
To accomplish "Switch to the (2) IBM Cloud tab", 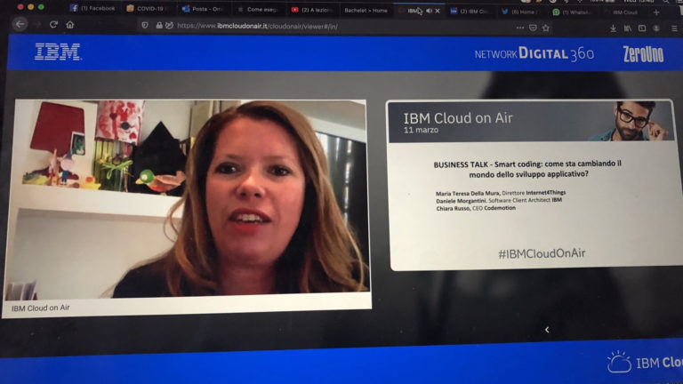I will point(470,12).
